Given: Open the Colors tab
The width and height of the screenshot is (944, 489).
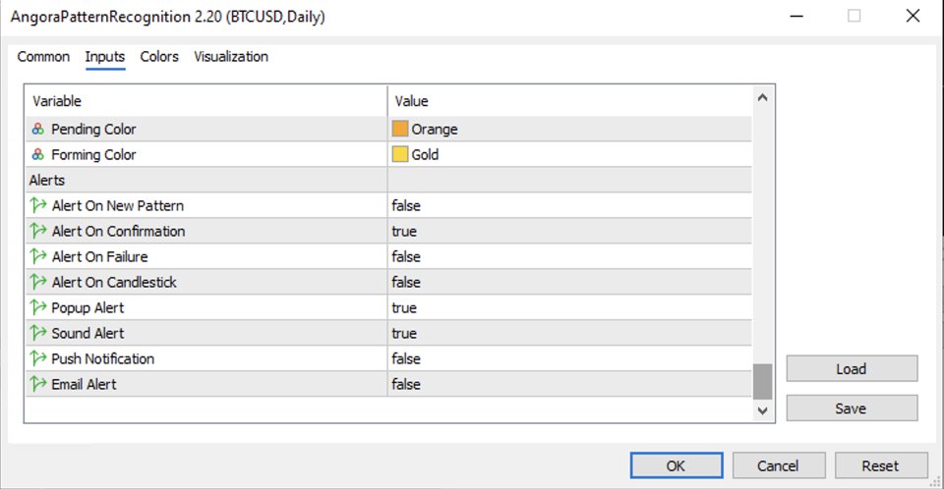Looking at the screenshot, I should coord(159,57).
